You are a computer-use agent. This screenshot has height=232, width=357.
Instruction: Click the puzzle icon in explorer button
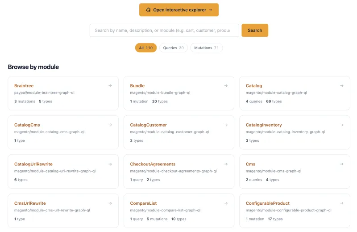(148, 10)
